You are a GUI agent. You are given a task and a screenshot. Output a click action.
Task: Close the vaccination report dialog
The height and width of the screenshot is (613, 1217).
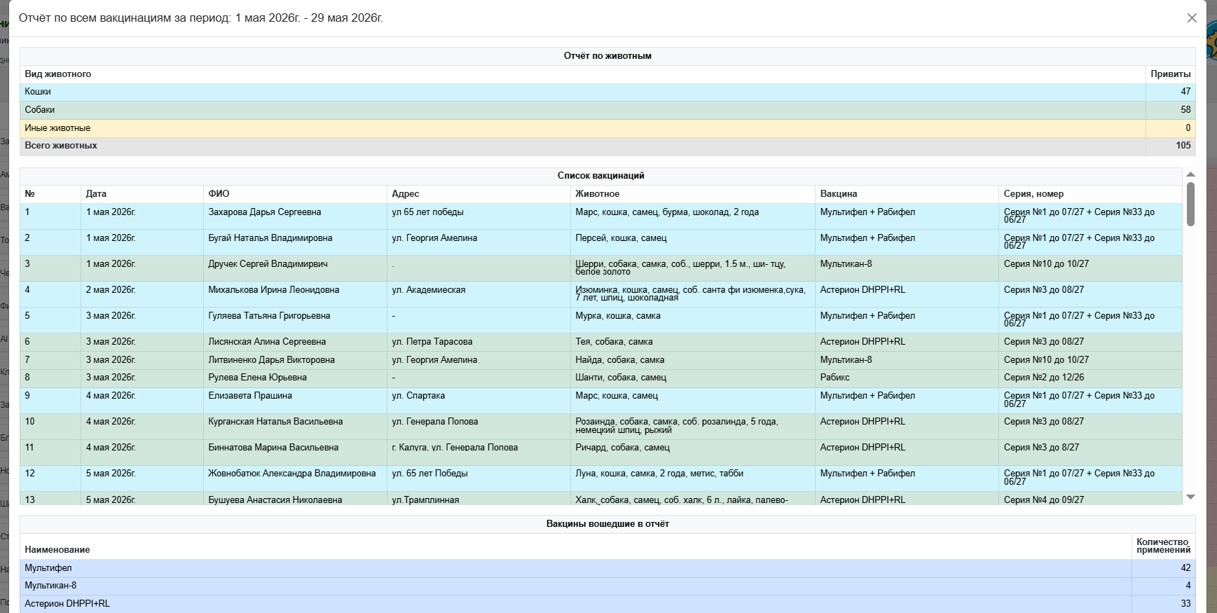click(1192, 18)
